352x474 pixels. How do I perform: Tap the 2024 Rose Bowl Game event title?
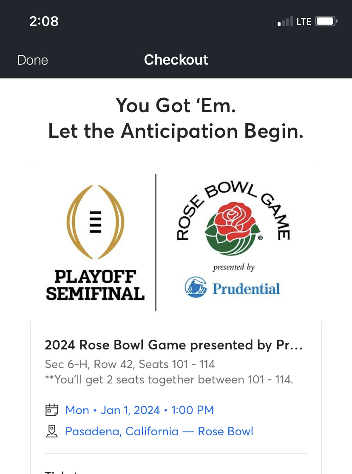click(173, 345)
